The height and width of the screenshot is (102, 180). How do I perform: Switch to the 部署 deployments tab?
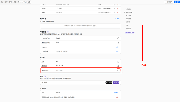(10, 2)
